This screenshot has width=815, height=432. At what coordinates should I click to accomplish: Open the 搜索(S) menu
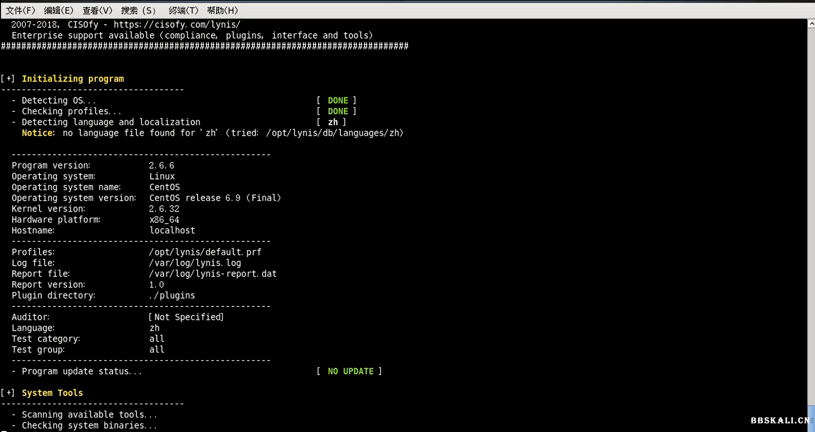(x=138, y=10)
